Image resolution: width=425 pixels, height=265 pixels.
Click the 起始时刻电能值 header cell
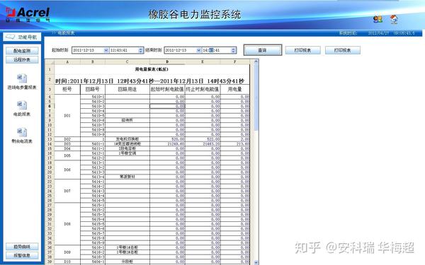click(x=167, y=89)
